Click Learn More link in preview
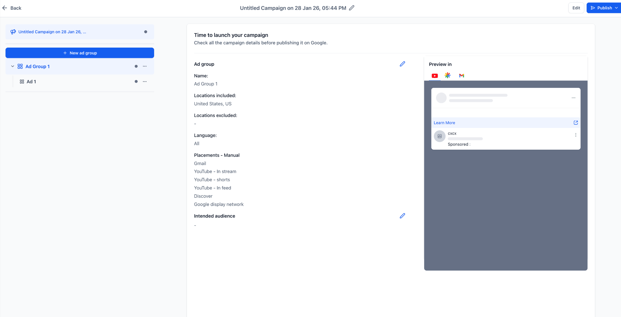This screenshot has height=317, width=621. [x=444, y=123]
